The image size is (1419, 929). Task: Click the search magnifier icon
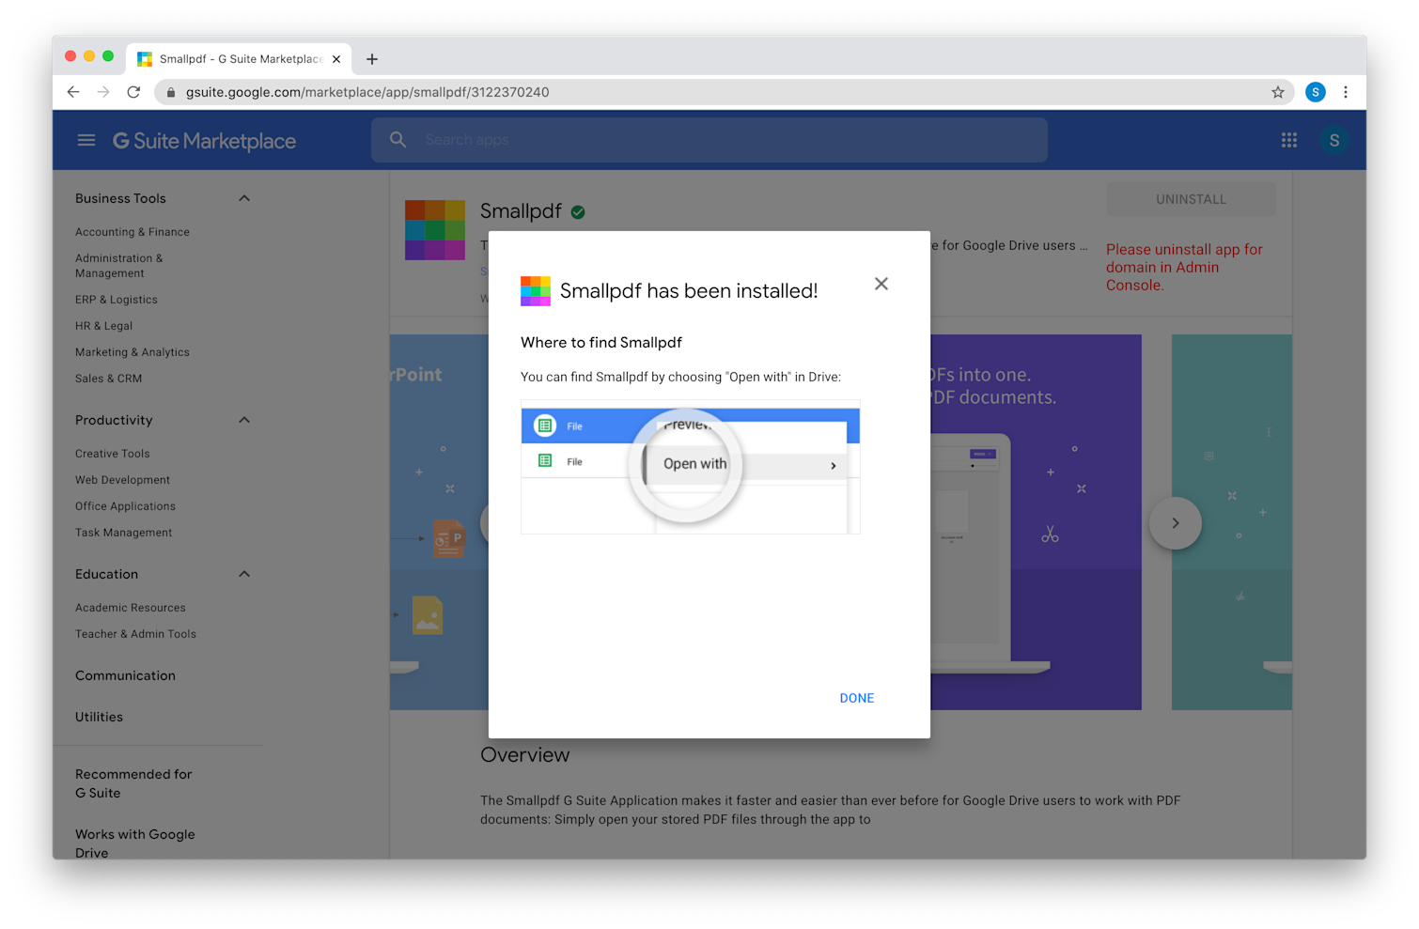[398, 139]
